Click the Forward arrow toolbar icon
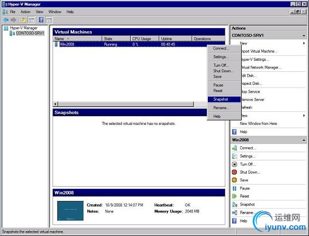The width and height of the screenshot is (309, 236). (14, 20)
